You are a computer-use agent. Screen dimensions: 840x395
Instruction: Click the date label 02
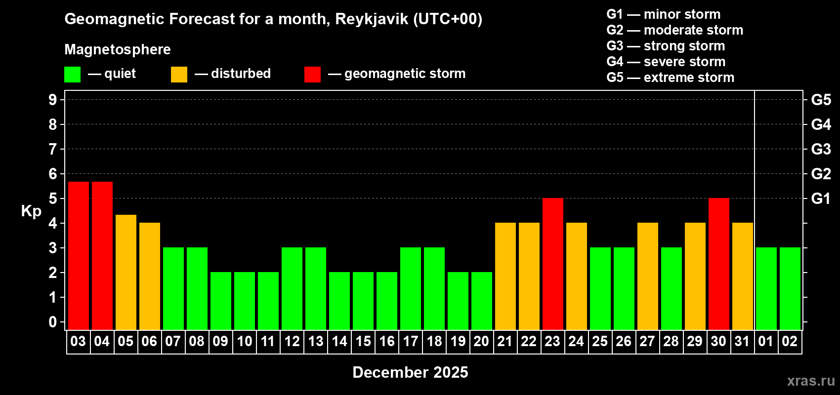point(790,341)
